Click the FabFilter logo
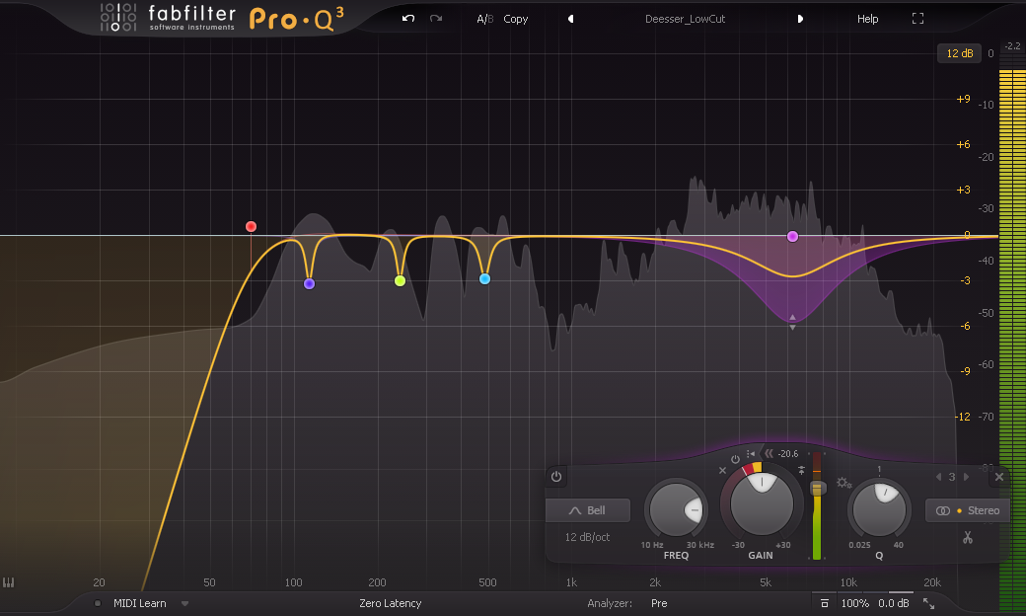This screenshot has height=616, width=1026. coord(168,18)
